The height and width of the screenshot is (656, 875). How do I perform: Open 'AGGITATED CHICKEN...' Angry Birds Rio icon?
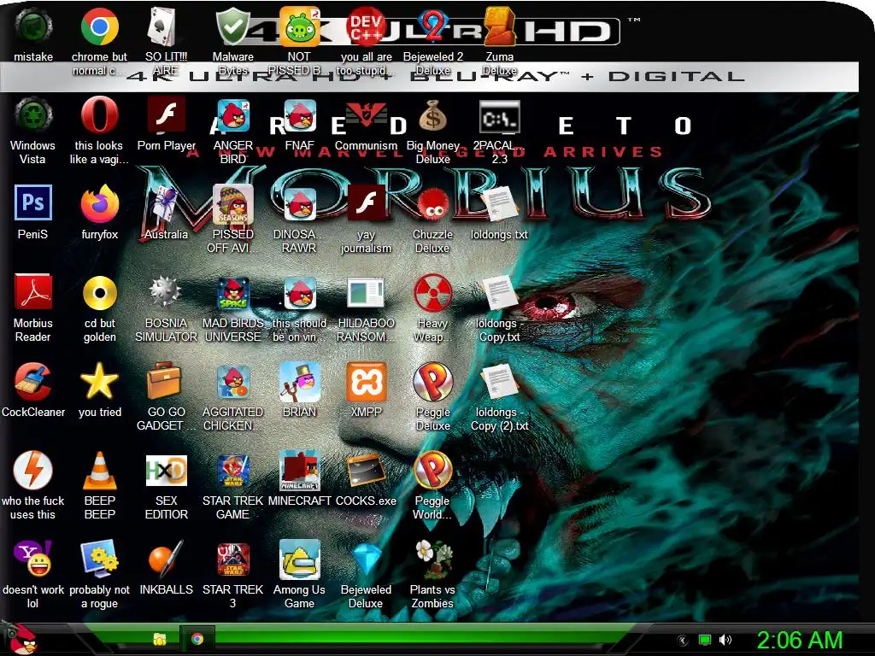(232, 382)
